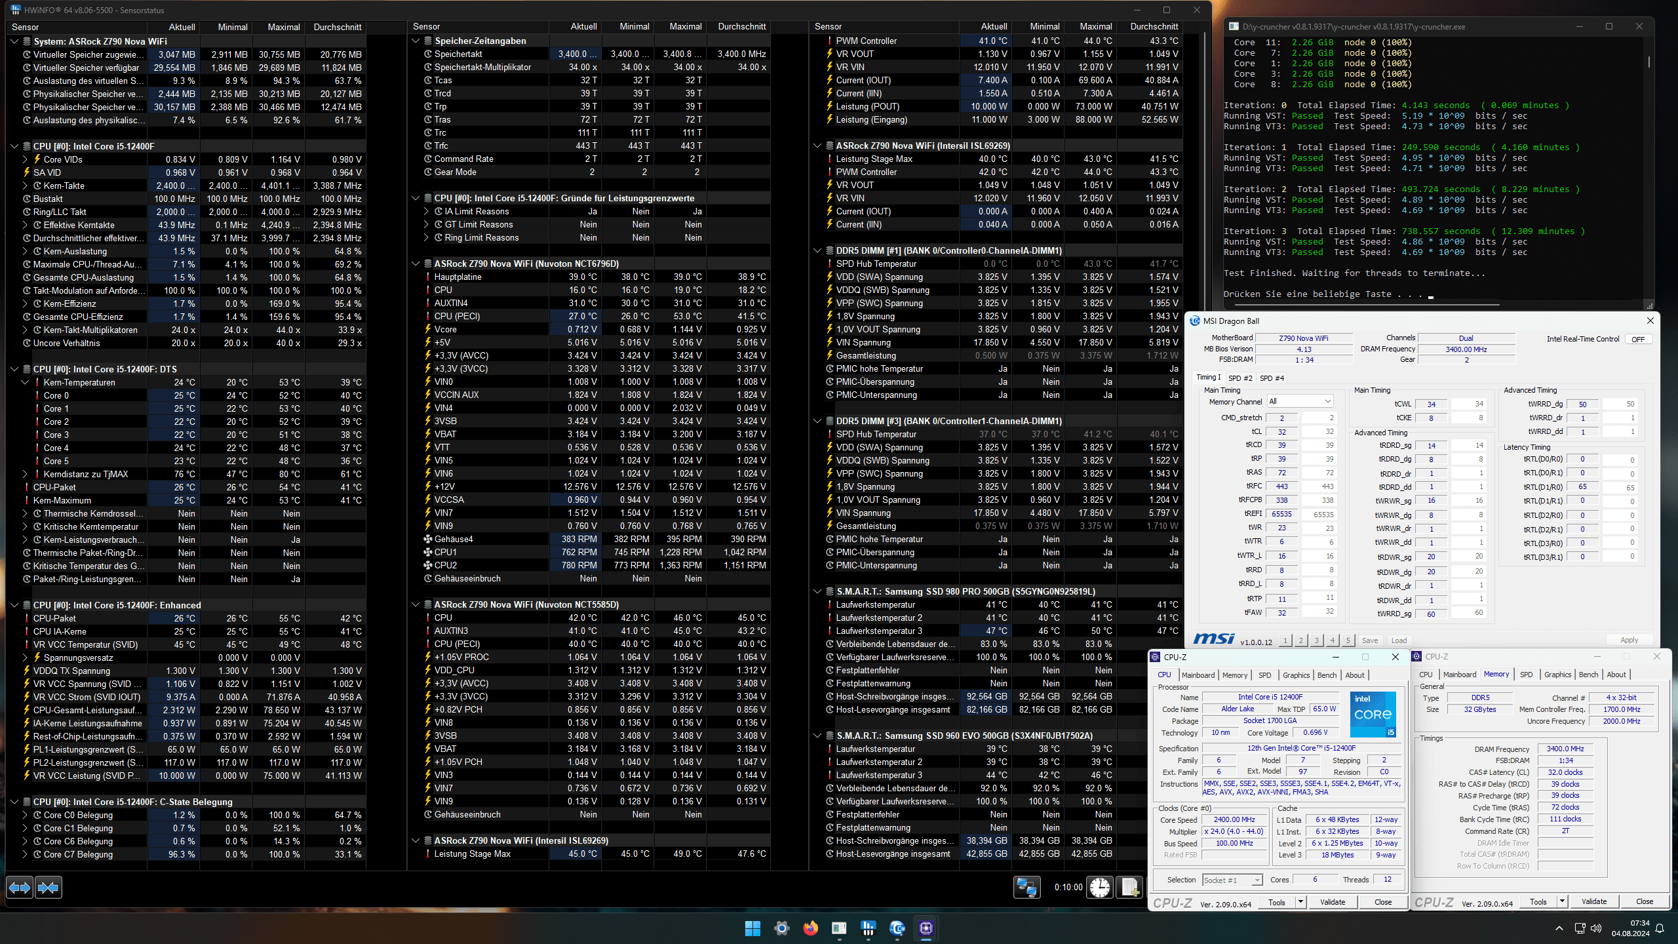Switch to MSI Dragon Ball taskbar icon
This screenshot has width=1678, height=944.
897,928
